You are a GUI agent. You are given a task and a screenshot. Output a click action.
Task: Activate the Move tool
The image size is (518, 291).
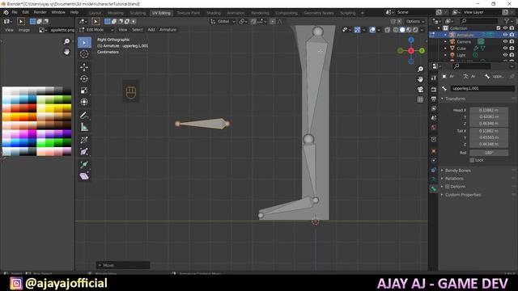tap(84, 67)
